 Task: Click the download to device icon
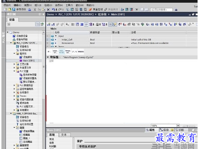pyautogui.click(x=72, y=10)
